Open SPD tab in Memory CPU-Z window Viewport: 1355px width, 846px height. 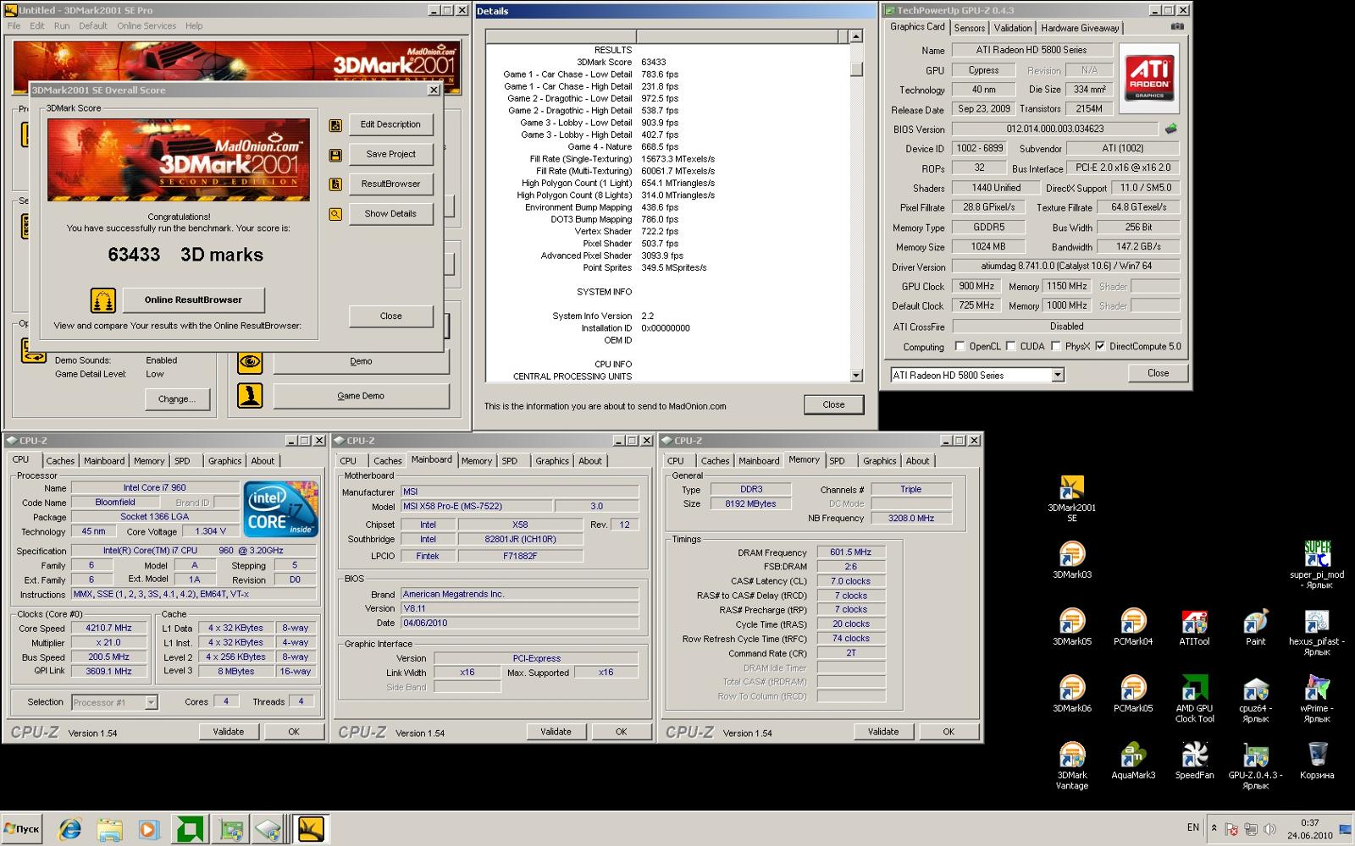pyautogui.click(x=837, y=461)
